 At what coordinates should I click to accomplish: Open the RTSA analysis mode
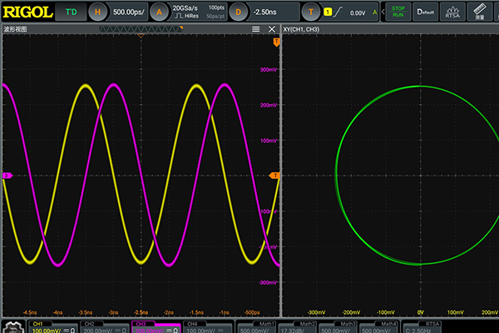pos(452,12)
